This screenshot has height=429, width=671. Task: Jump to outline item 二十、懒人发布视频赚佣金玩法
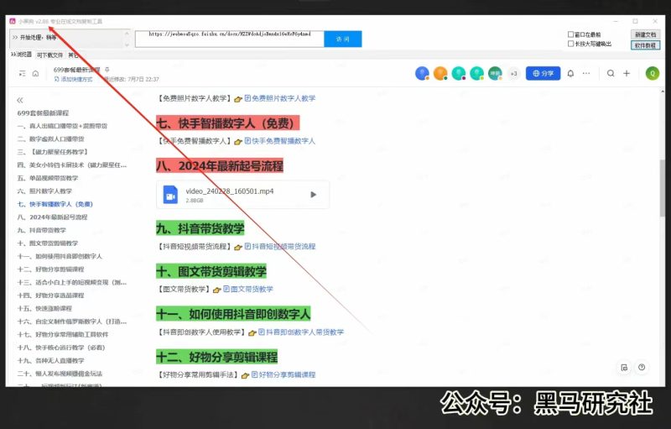[x=60, y=374]
